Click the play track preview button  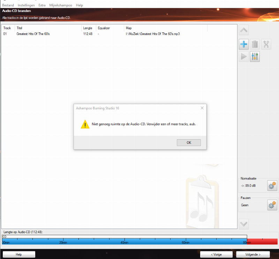pyautogui.click(x=243, y=57)
